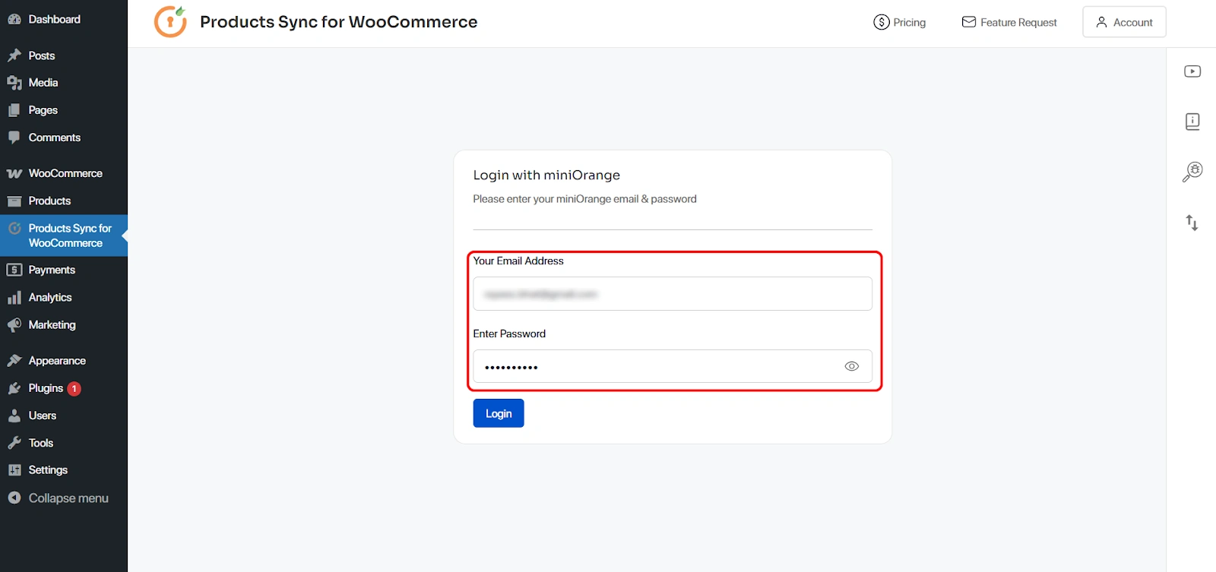Click the Payments dollar icon
This screenshot has height=572, width=1216.
[x=14, y=270]
